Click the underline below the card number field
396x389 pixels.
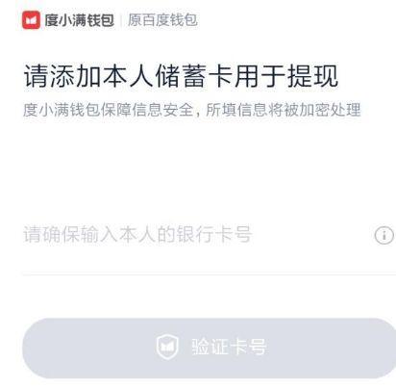209,274
